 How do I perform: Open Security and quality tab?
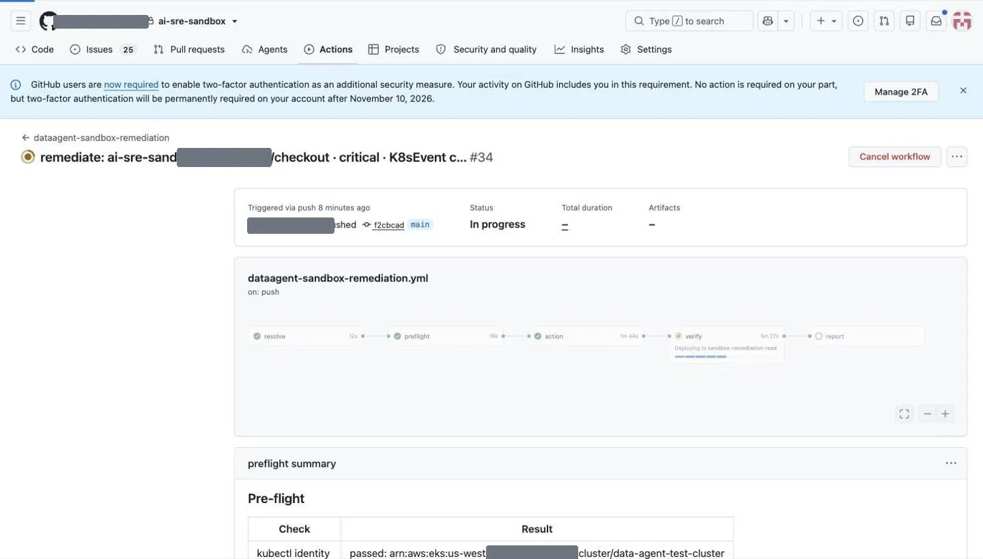coord(487,49)
